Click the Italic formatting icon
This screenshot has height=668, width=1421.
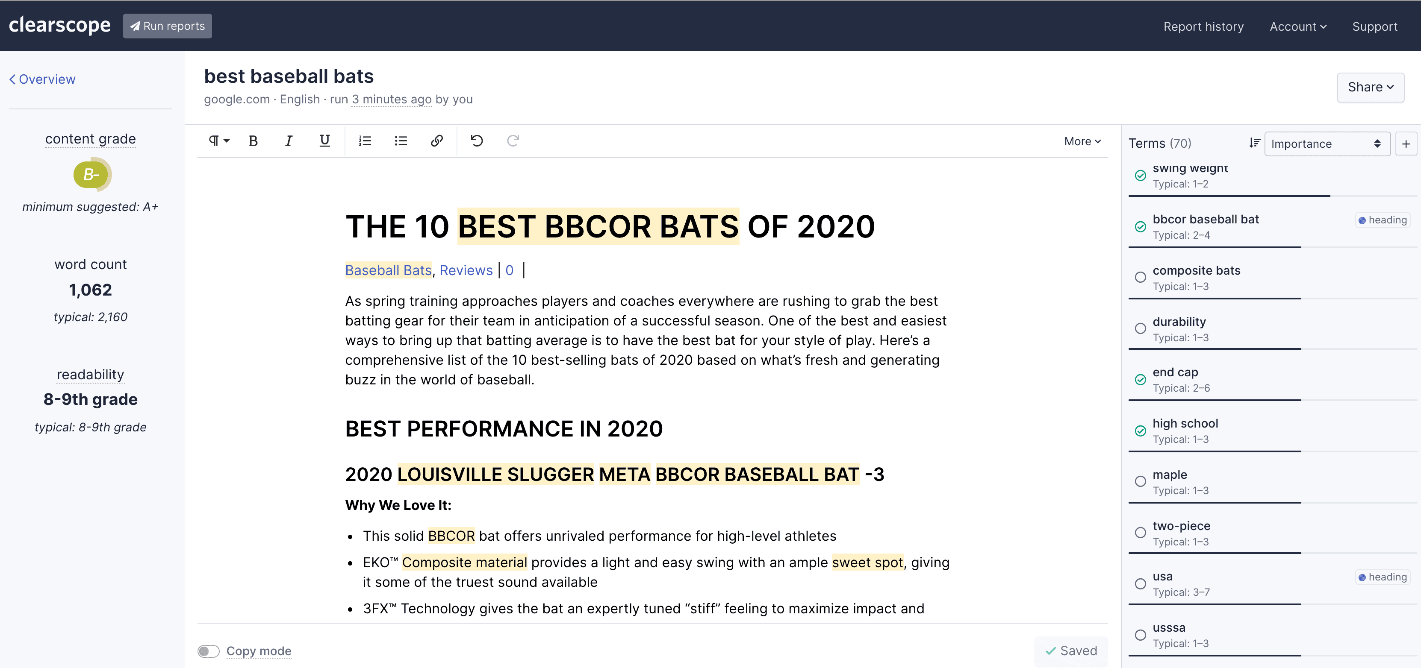click(289, 141)
